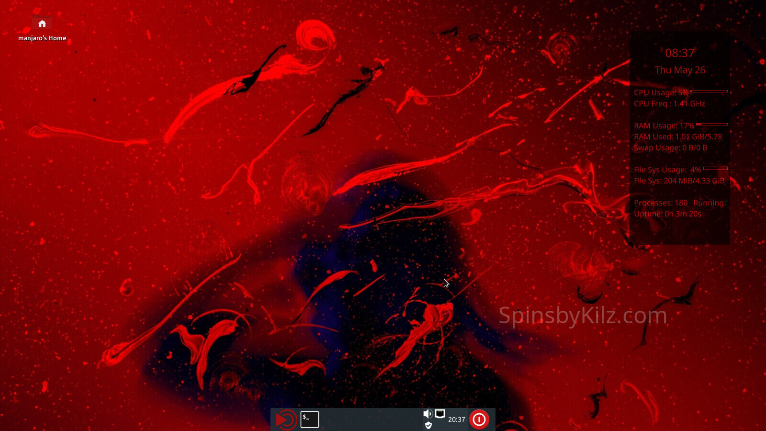Click the 08:37 time on widget
766x431 pixels.
click(679, 53)
